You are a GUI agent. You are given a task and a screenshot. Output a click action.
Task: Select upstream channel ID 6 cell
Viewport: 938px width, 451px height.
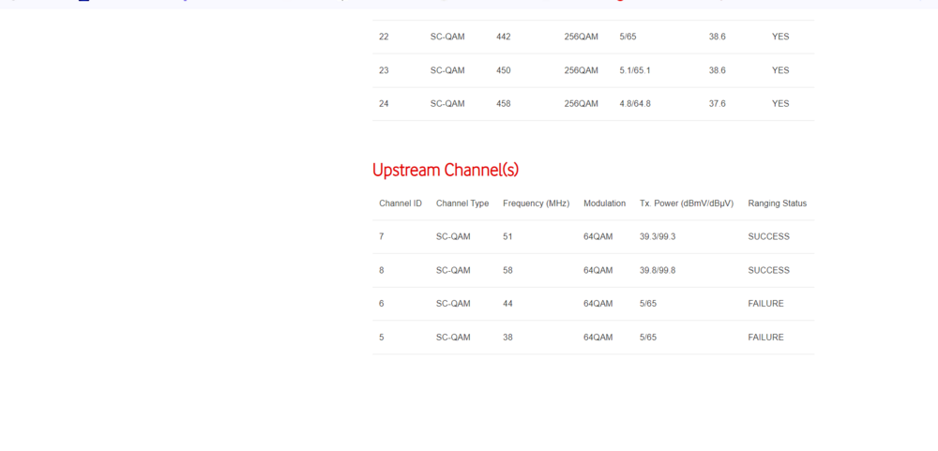pyautogui.click(x=382, y=304)
